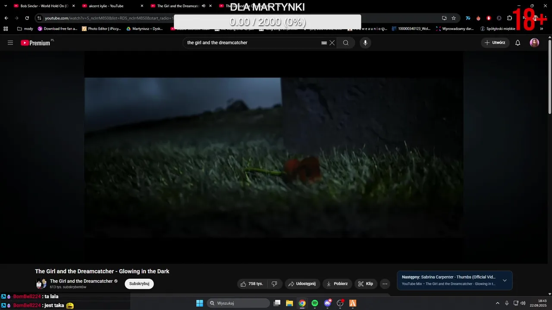Open Discord from taskbar
The height and width of the screenshot is (310, 552).
click(327, 303)
